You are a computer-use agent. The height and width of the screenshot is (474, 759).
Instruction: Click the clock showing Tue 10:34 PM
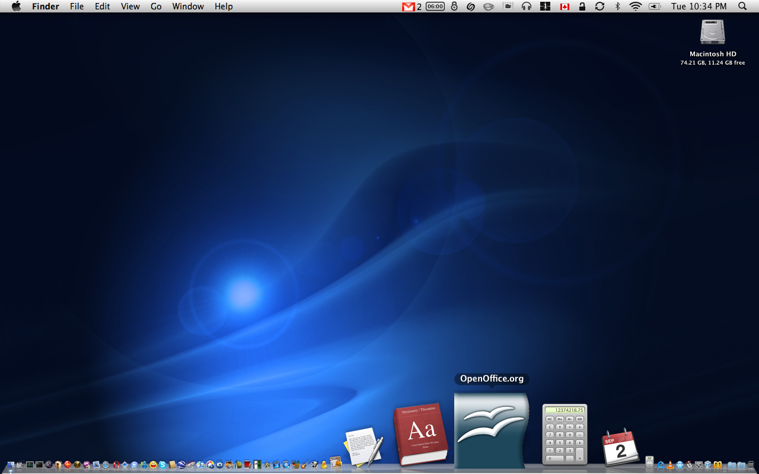pos(699,7)
